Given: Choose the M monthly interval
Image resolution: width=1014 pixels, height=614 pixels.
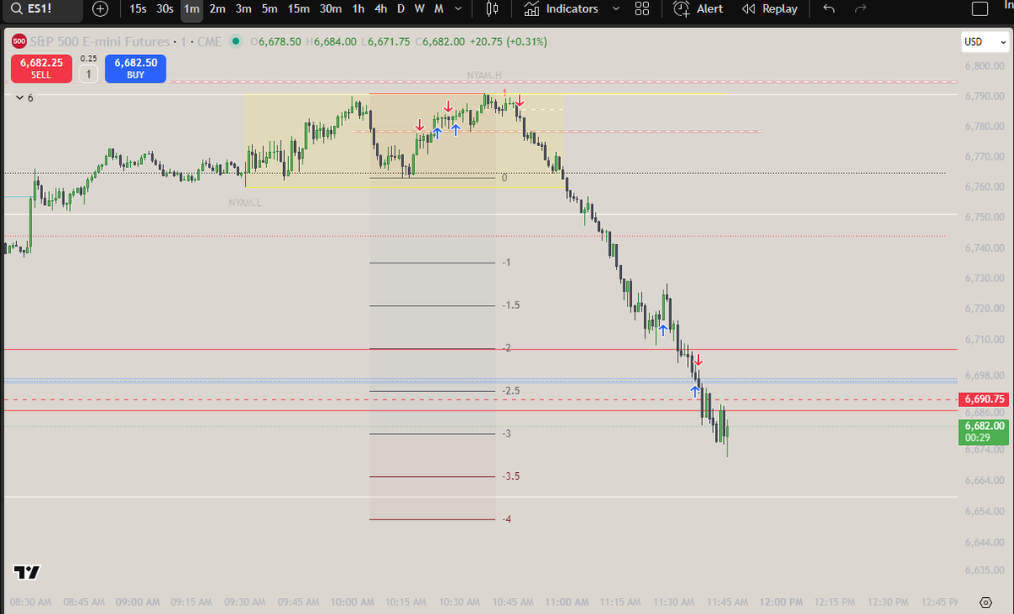Looking at the screenshot, I should pyautogui.click(x=438, y=9).
